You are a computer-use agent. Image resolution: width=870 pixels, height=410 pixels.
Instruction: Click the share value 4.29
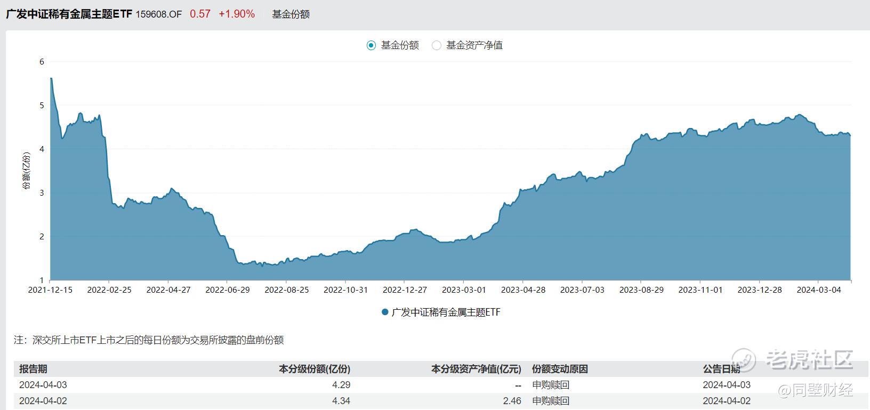click(x=341, y=385)
